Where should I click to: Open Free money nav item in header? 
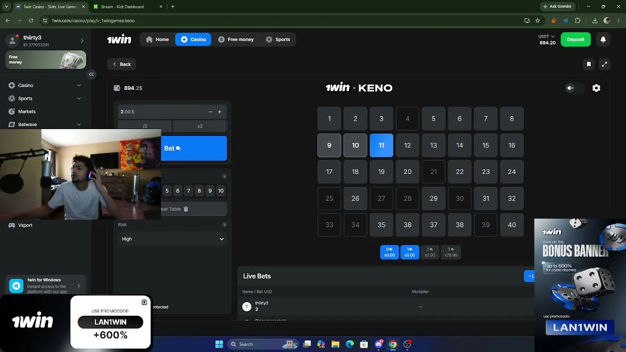236,40
